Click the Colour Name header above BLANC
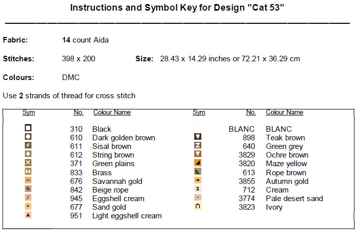 284,112
